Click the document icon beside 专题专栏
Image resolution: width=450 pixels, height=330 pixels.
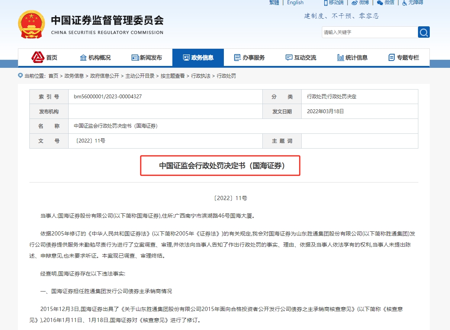tap(391, 58)
